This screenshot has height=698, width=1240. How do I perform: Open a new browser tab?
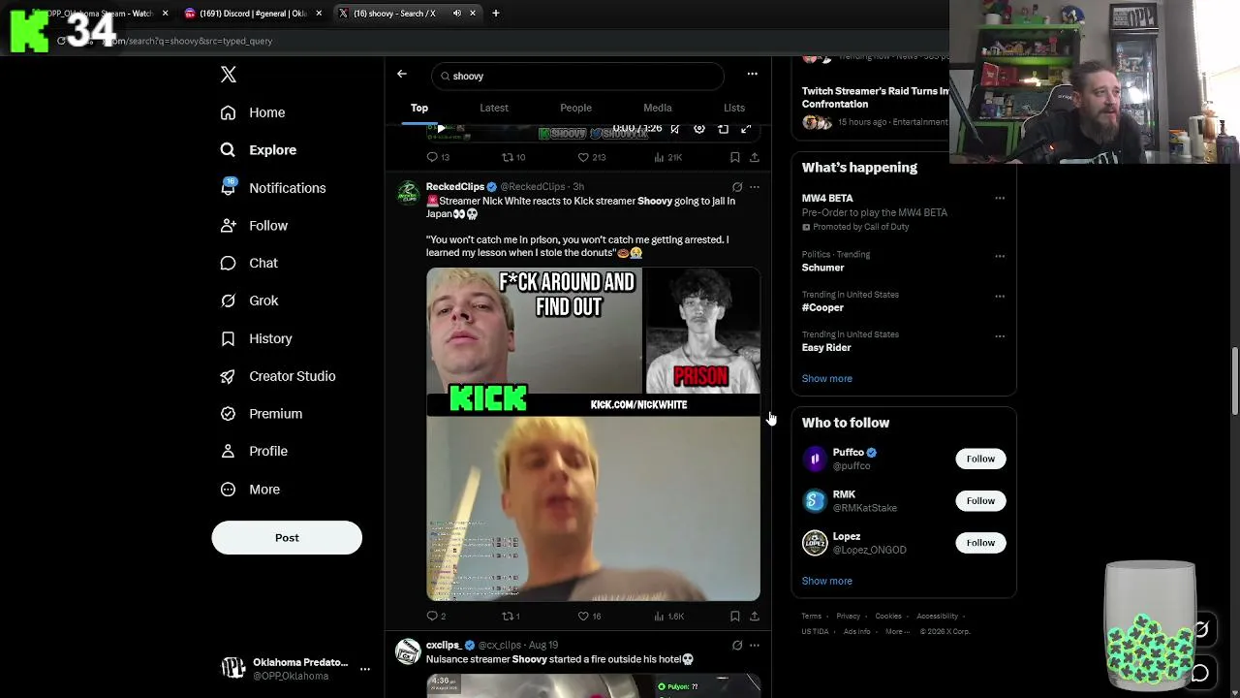(496, 13)
